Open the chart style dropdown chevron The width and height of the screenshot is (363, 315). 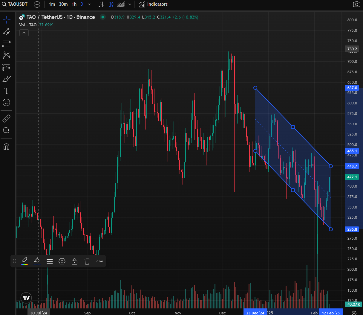pyautogui.click(x=130, y=4)
